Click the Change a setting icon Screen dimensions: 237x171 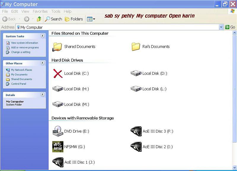(x=8, y=52)
